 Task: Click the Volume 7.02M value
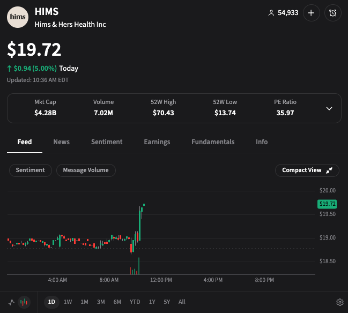pyautogui.click(x=103, y=113)
